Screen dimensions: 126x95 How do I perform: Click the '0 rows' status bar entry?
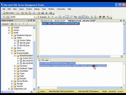[120, 92]
